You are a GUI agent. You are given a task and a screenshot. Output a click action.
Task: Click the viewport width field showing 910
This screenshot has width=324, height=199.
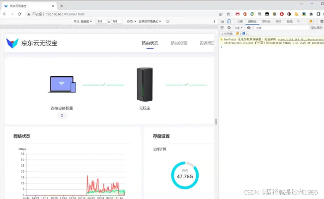point(101,21)
